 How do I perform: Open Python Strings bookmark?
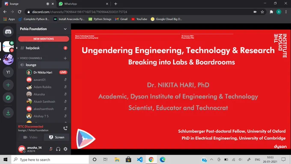tap(100, 19)
